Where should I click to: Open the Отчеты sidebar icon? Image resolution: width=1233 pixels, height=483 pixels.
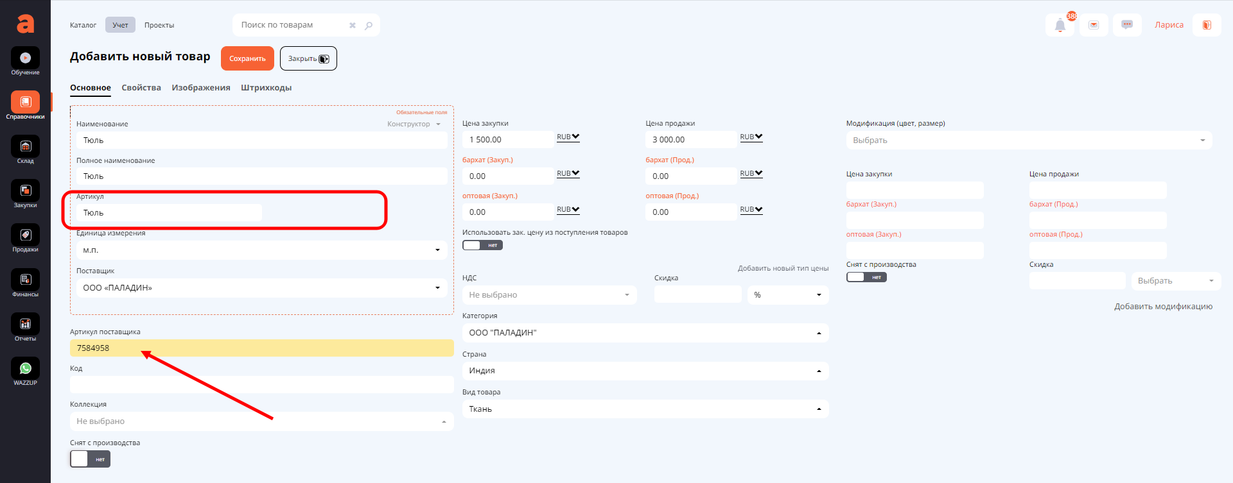pos(25,325)
